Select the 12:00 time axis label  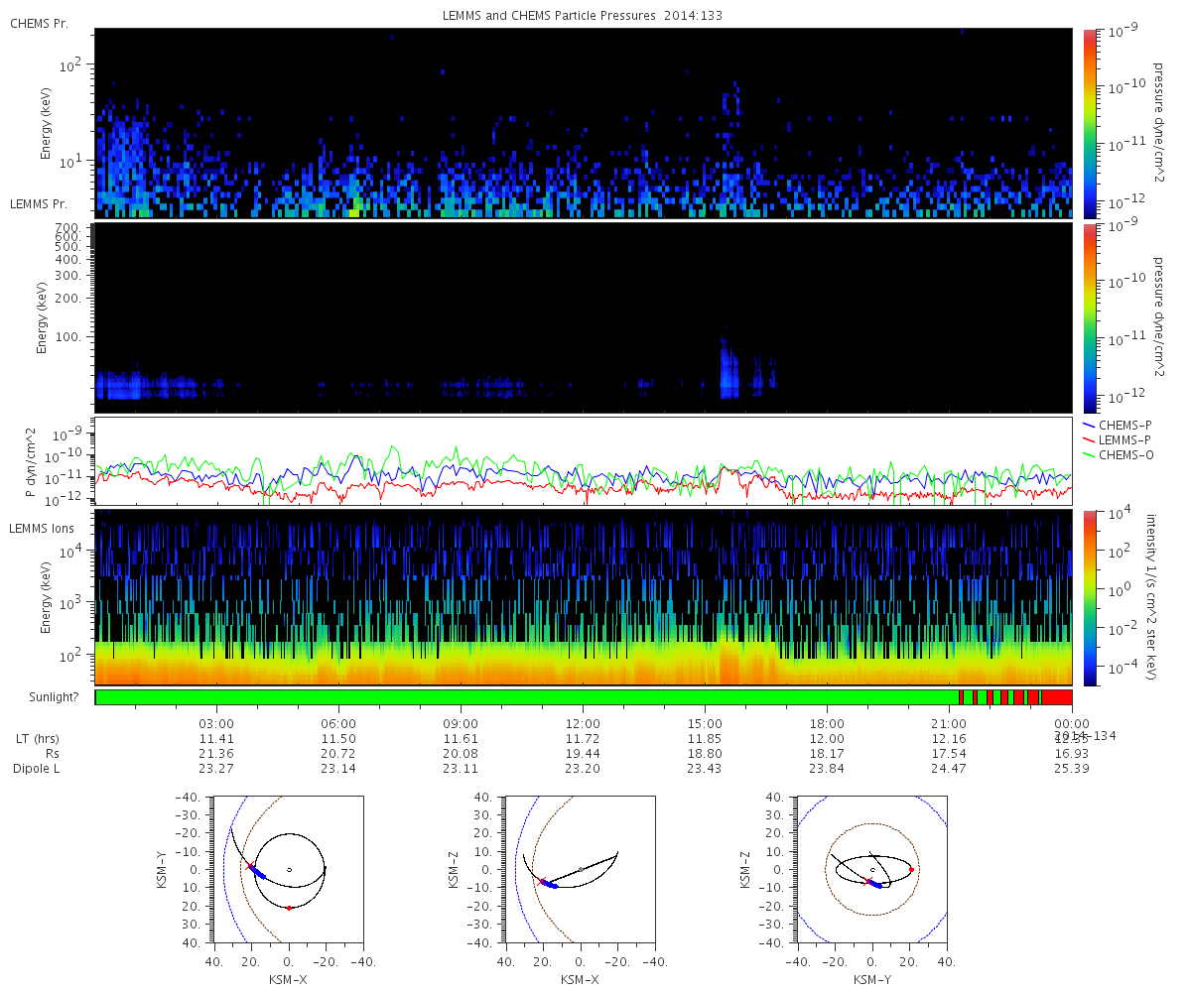(x=583, y=723)
